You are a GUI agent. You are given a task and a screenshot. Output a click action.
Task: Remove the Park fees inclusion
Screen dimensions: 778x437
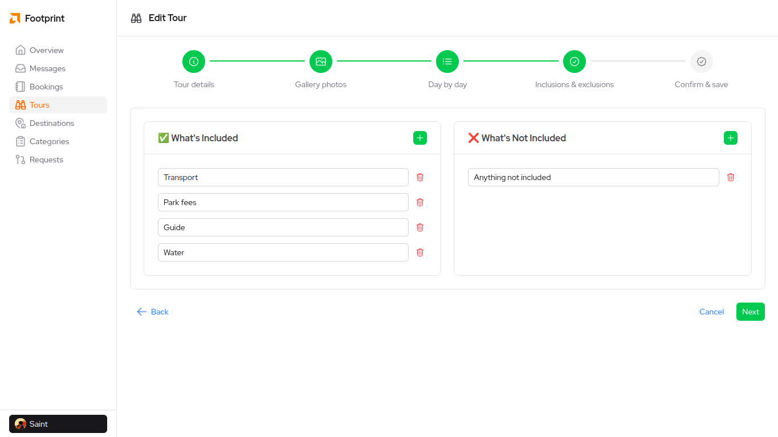pos(420,202)
